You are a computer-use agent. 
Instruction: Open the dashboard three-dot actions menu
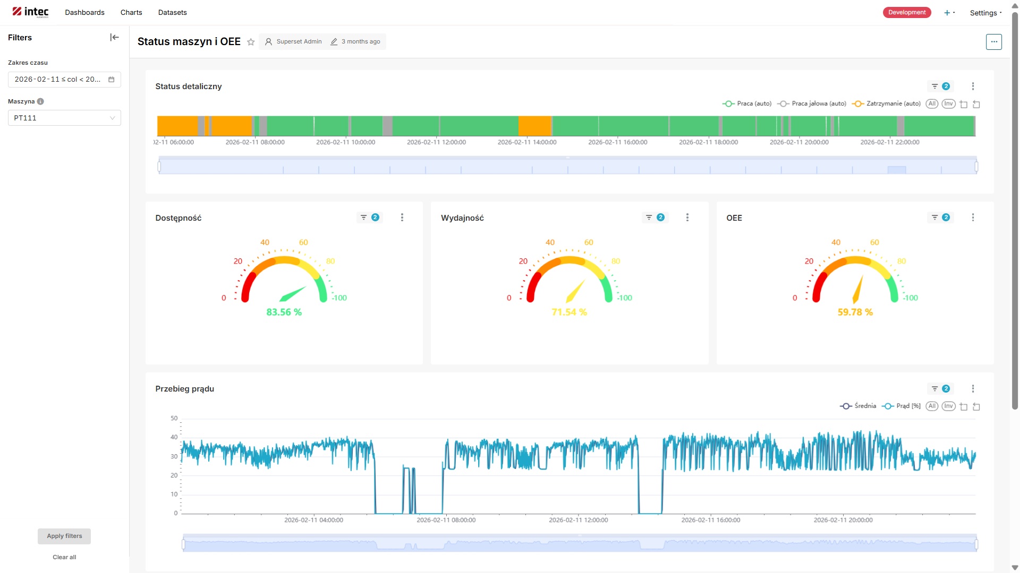click(x=993, y=41)
